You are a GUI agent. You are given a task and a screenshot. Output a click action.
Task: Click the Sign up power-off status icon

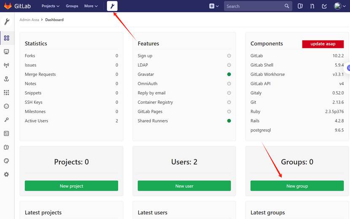click(x=229, y=56)
